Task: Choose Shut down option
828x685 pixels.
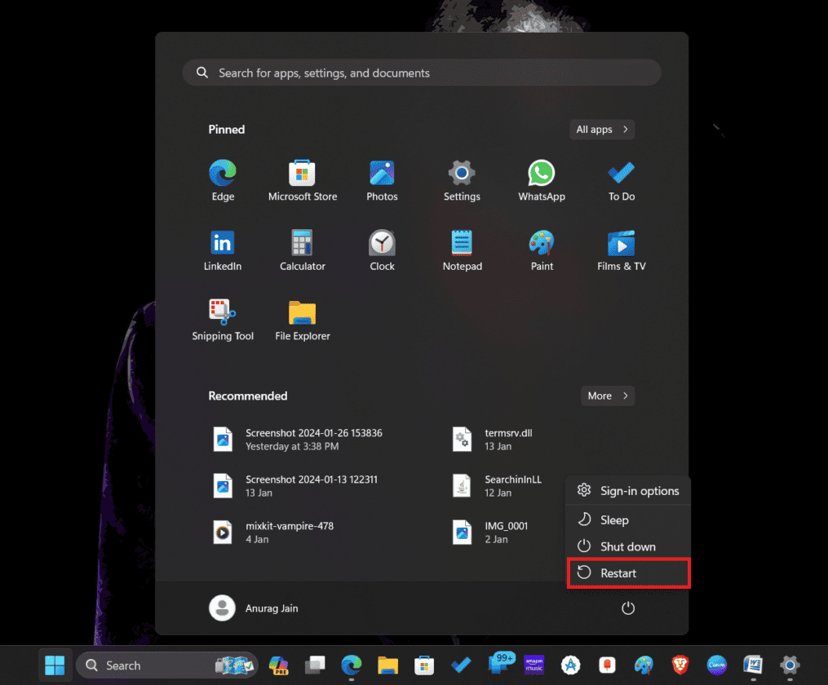Action: click(x=627, y=546)
